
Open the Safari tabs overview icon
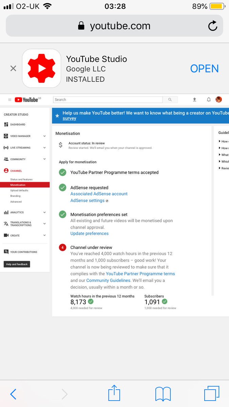[212, 394]
